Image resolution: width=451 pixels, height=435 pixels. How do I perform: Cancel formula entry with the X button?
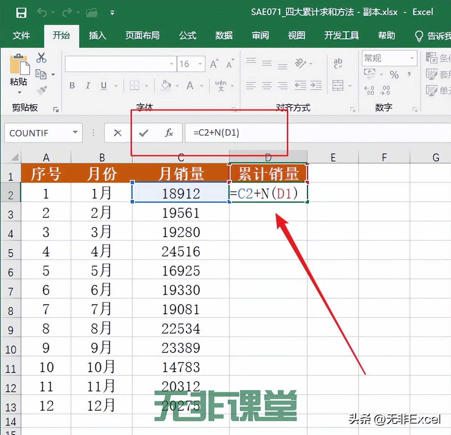(117, 132)
